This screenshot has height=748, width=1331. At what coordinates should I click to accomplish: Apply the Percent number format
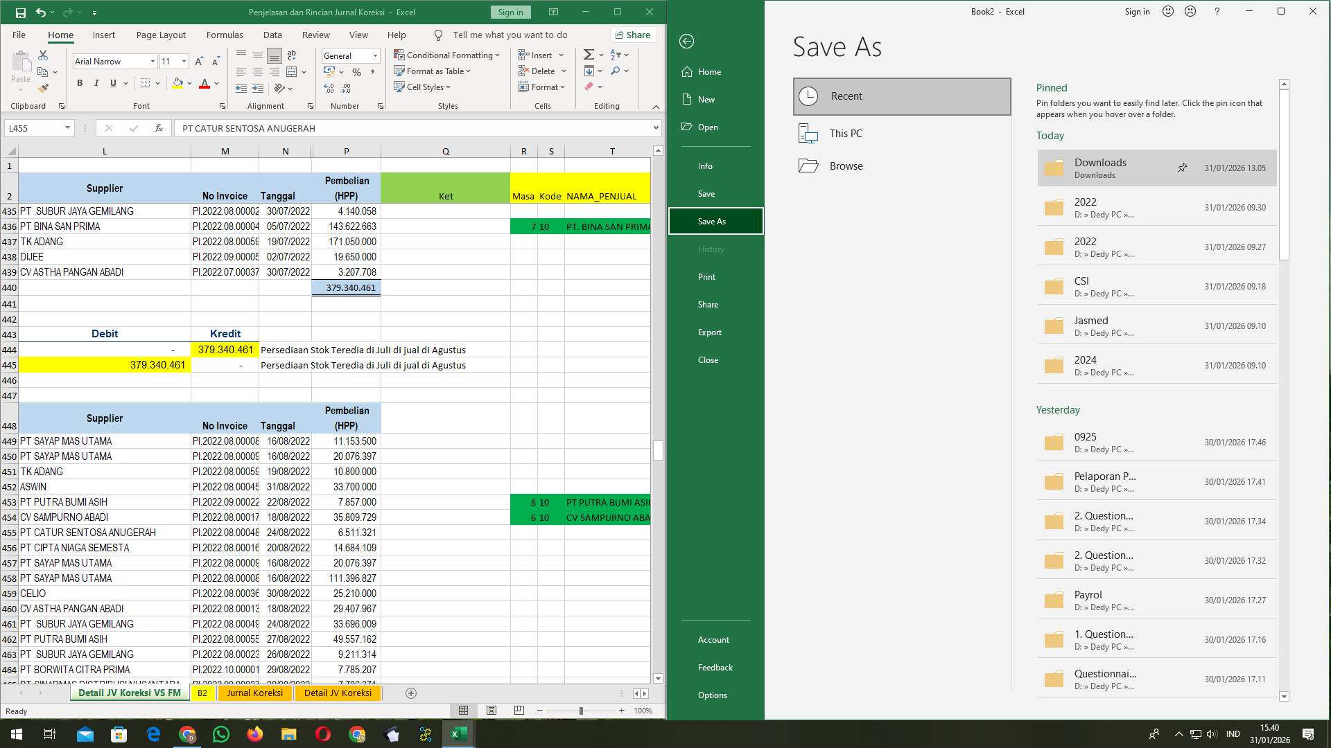click(x=357, y=71)
